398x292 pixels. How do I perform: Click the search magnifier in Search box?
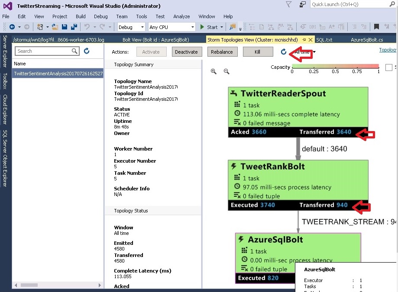[x=74, y=51]
